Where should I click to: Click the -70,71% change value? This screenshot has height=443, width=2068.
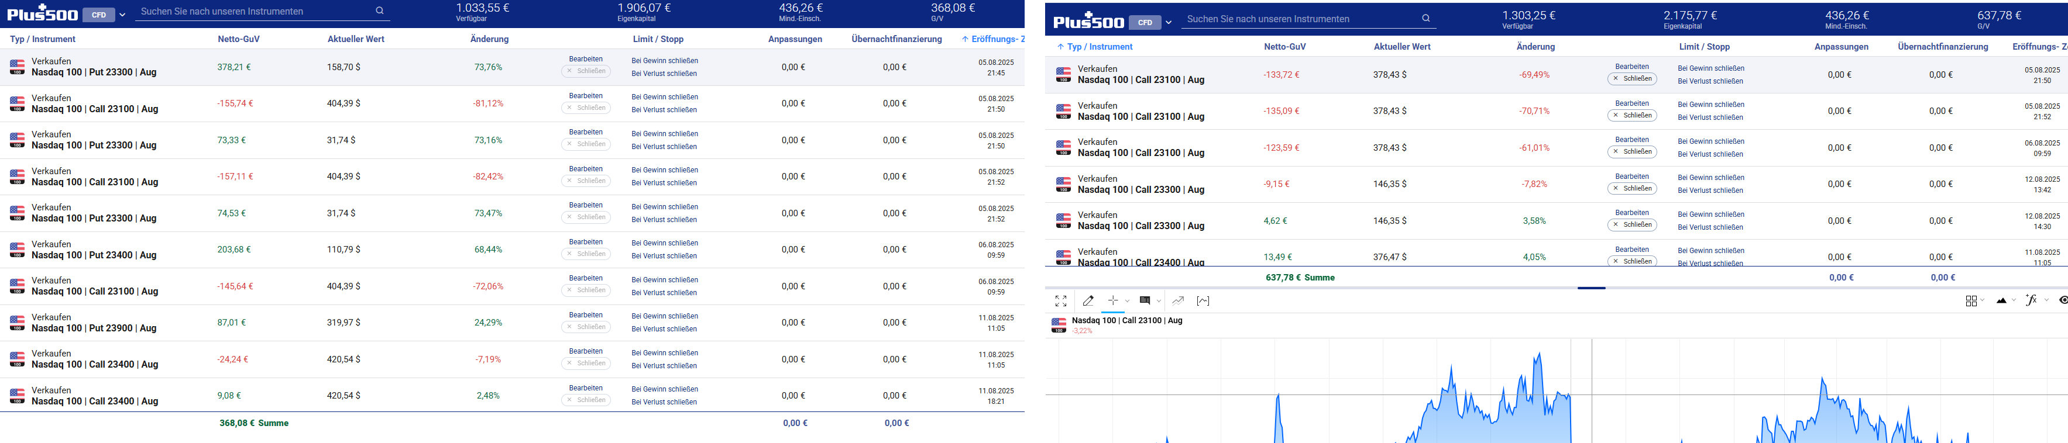[x=1534, y=112]
